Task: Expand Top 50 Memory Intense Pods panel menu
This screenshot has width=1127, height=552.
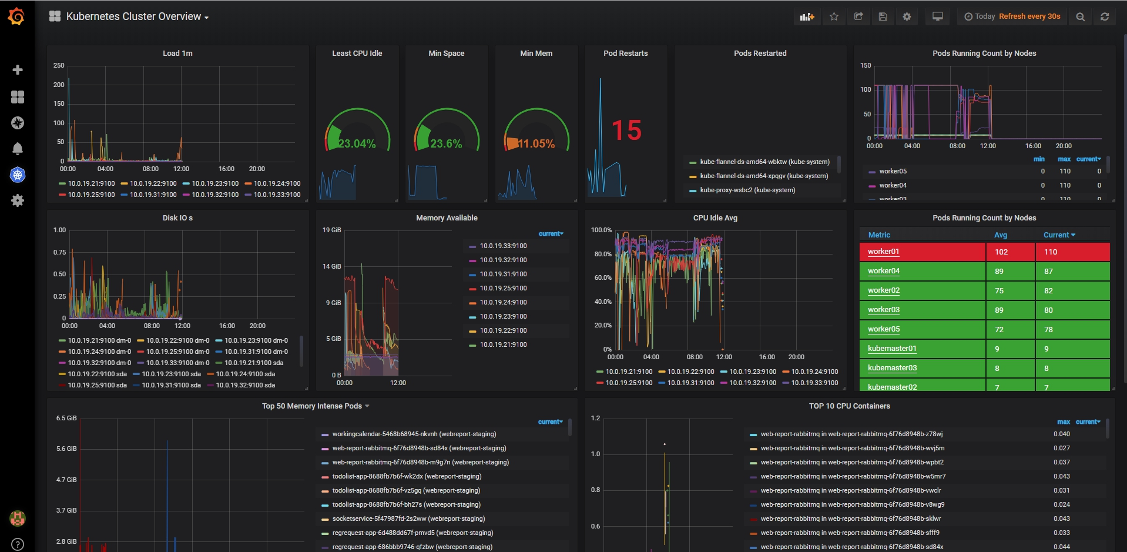Action: 316,406
